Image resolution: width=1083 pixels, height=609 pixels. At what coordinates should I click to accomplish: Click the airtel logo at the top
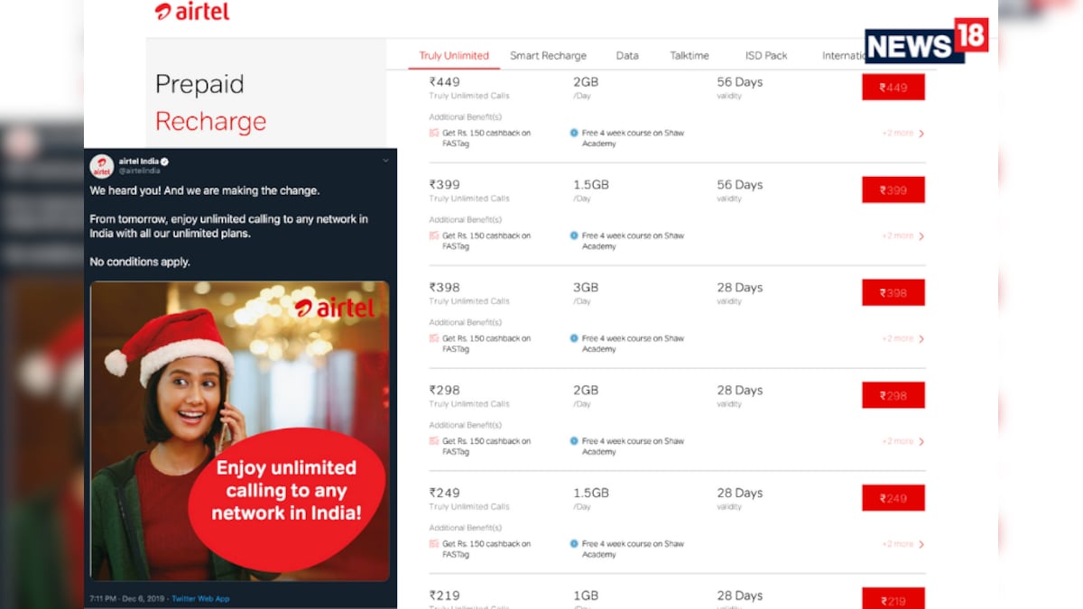[191, 12]
